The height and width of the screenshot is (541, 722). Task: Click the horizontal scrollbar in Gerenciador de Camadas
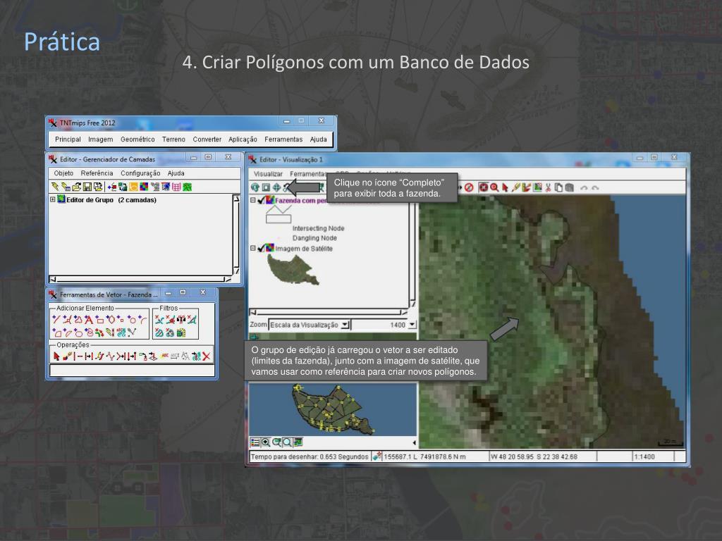click(140, 279)
